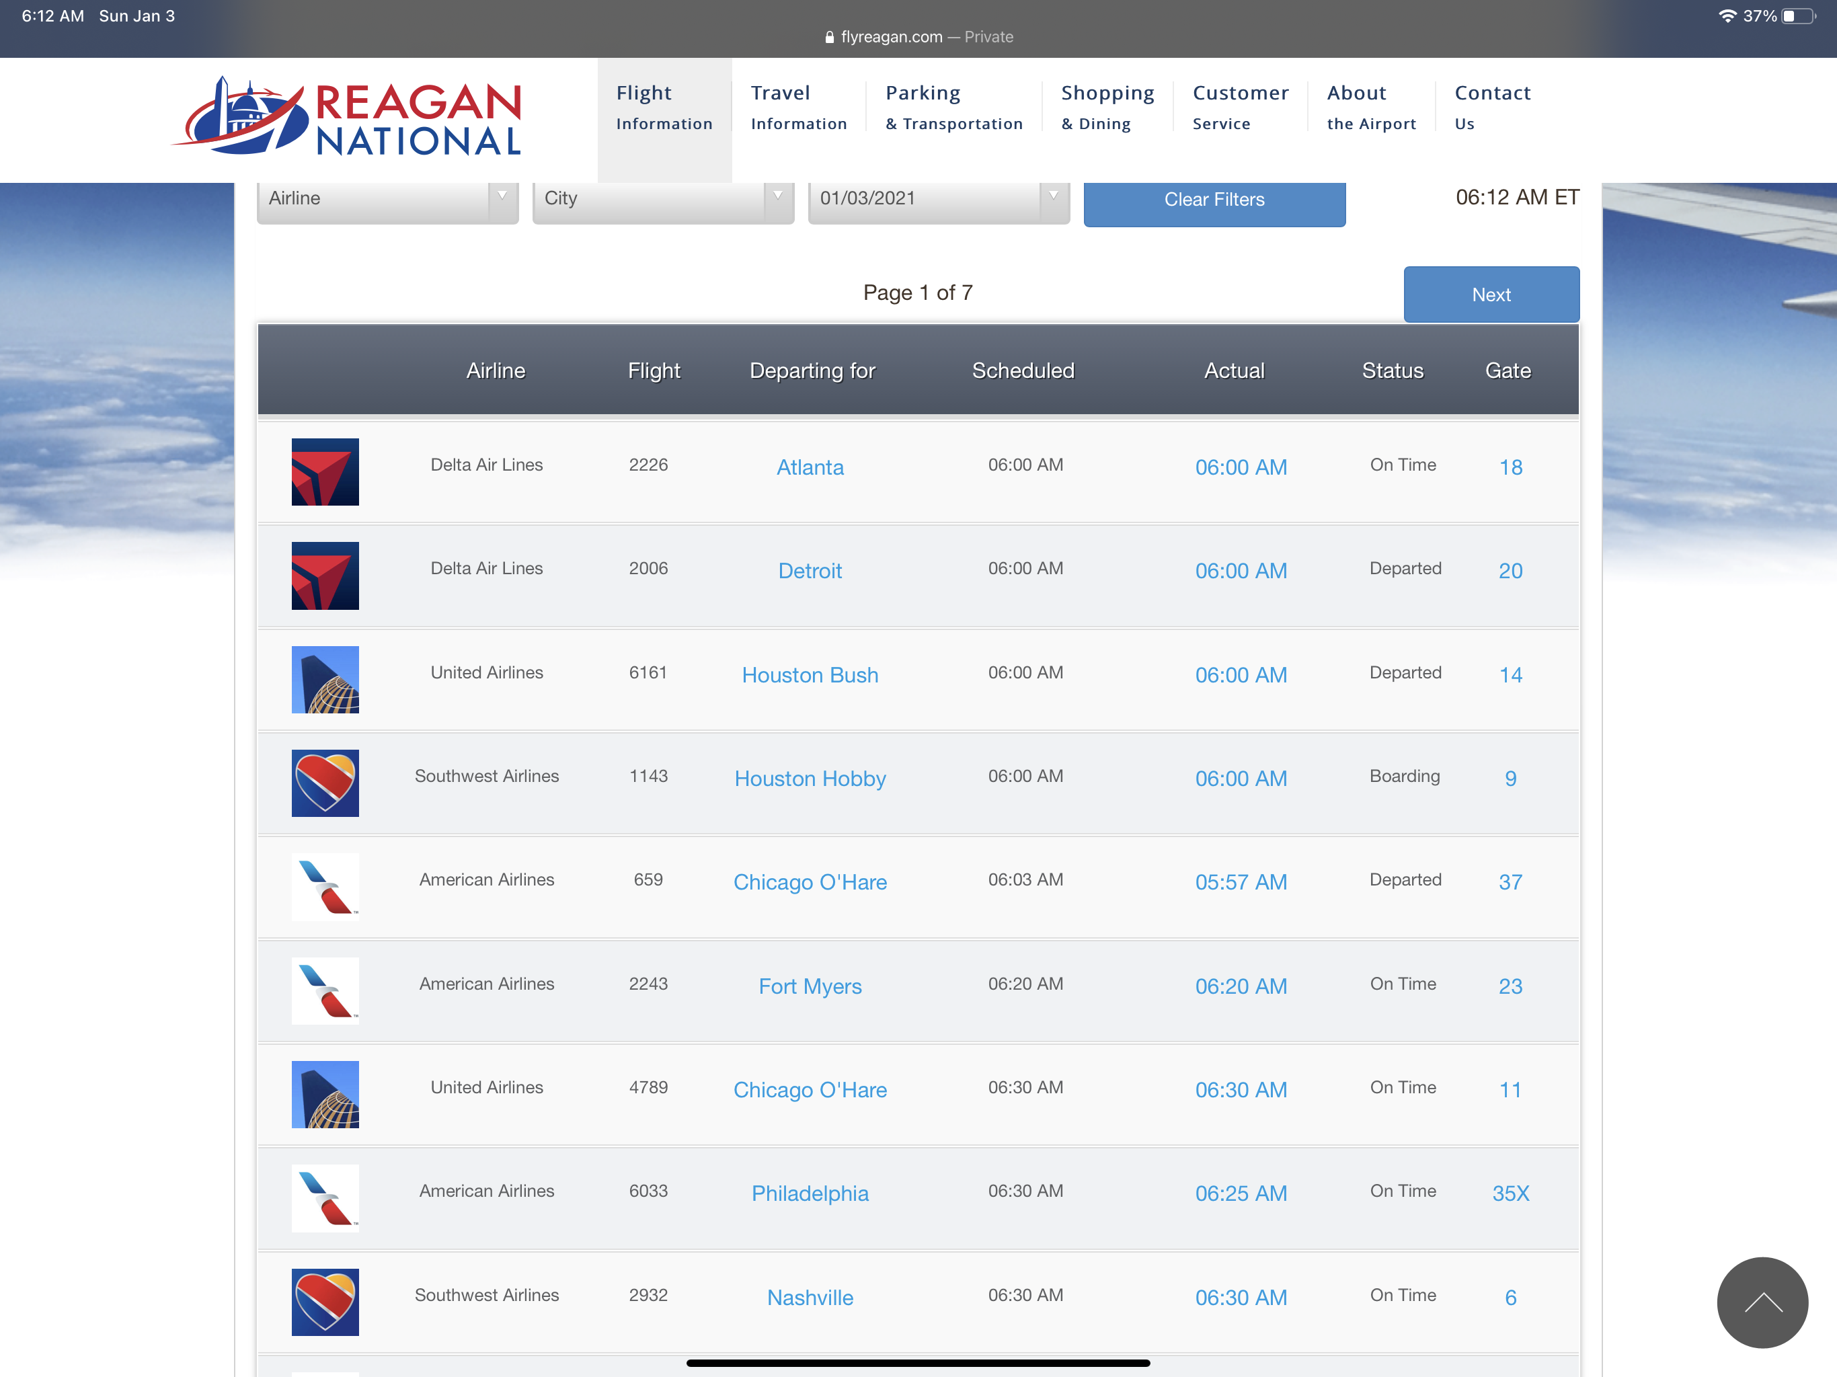Open the Nashville destination link
This screenshot has width=1837, height=1377.
click(x=810, y=1298)
